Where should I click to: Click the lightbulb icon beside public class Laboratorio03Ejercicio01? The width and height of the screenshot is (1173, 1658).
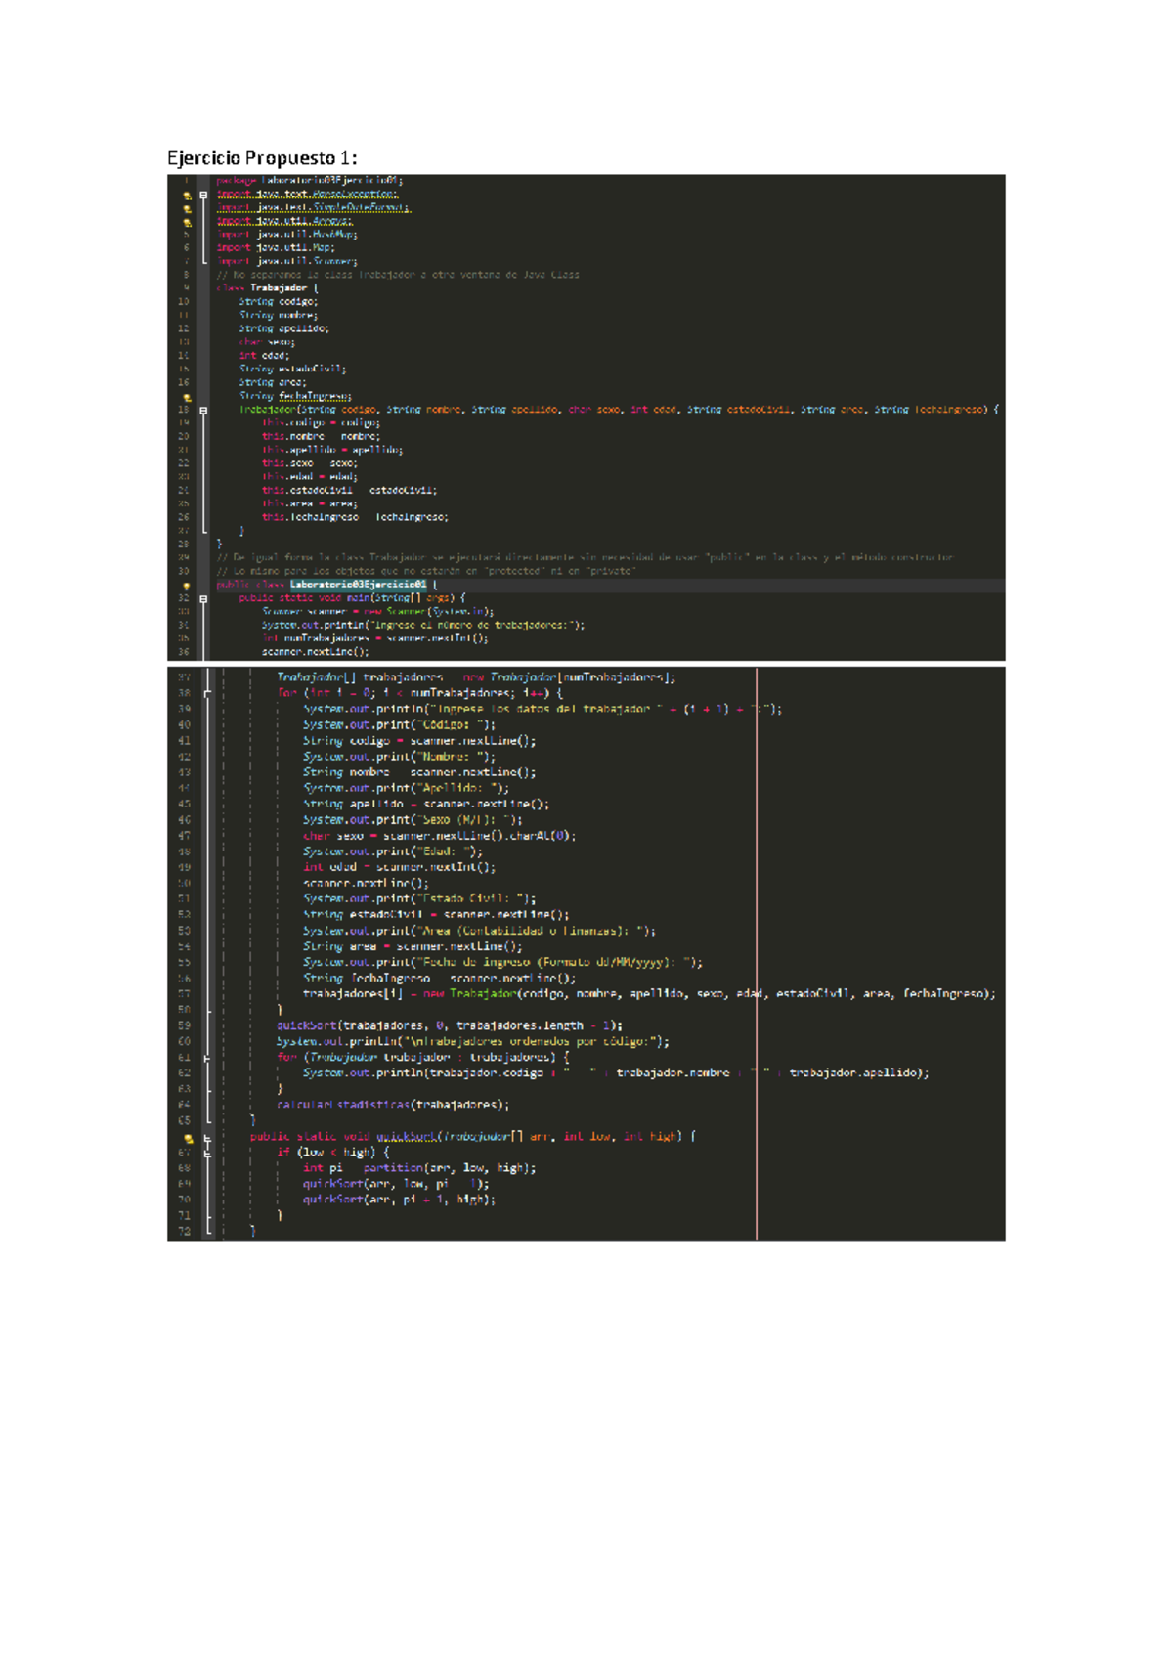click(186, 586)
